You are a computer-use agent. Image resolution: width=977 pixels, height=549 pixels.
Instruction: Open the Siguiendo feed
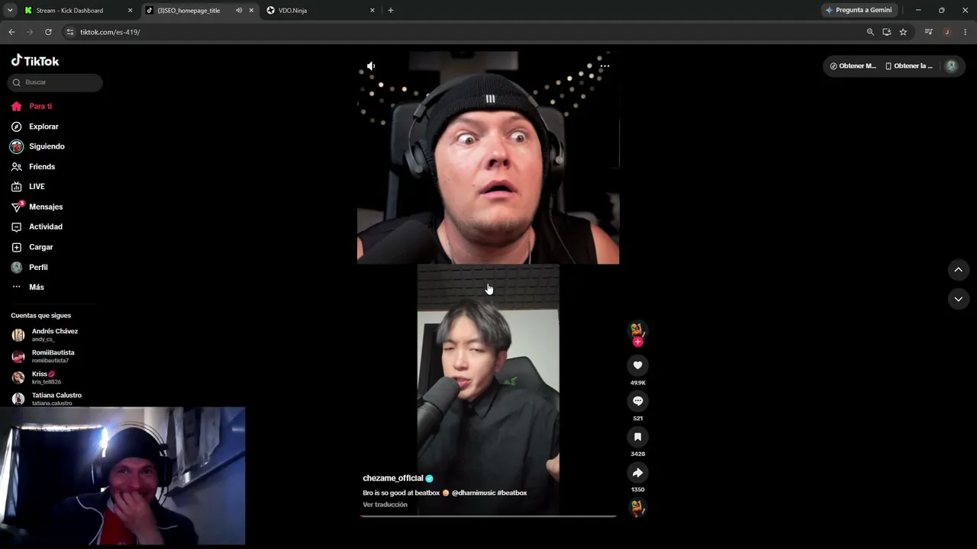37,146
